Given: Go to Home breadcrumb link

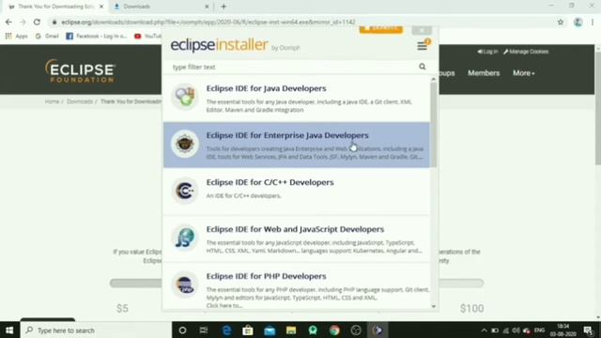Looking at the screenshot, I should coord(52,101).
